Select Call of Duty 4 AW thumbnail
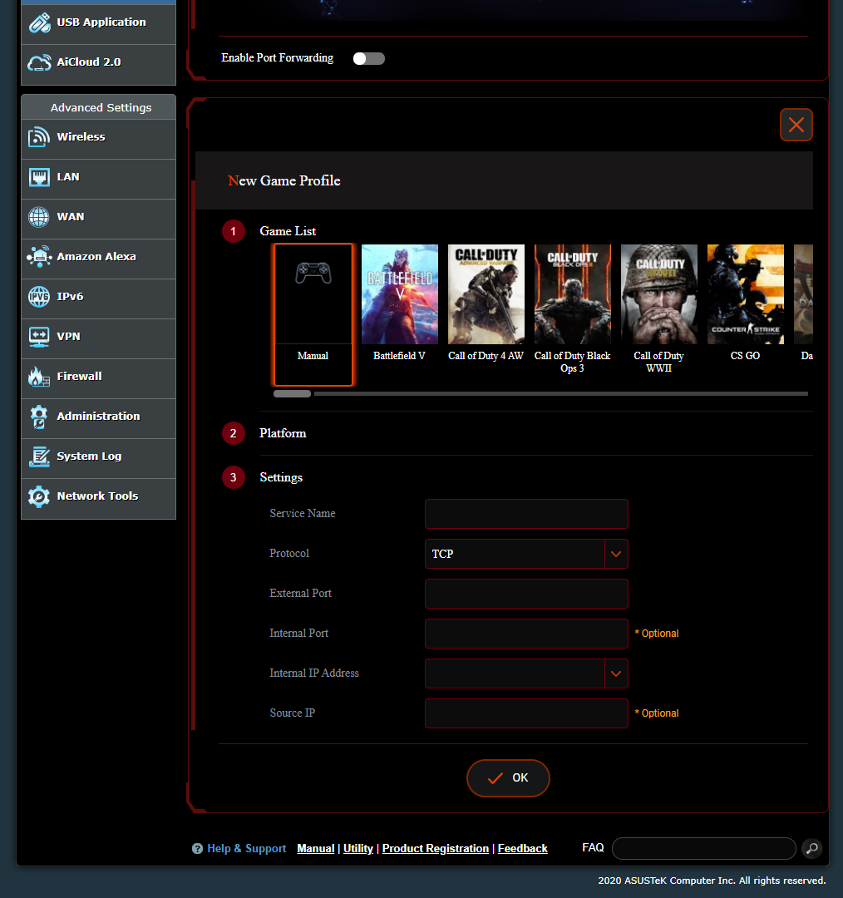Viewport: 843px width, 898px height. point(486,294)
